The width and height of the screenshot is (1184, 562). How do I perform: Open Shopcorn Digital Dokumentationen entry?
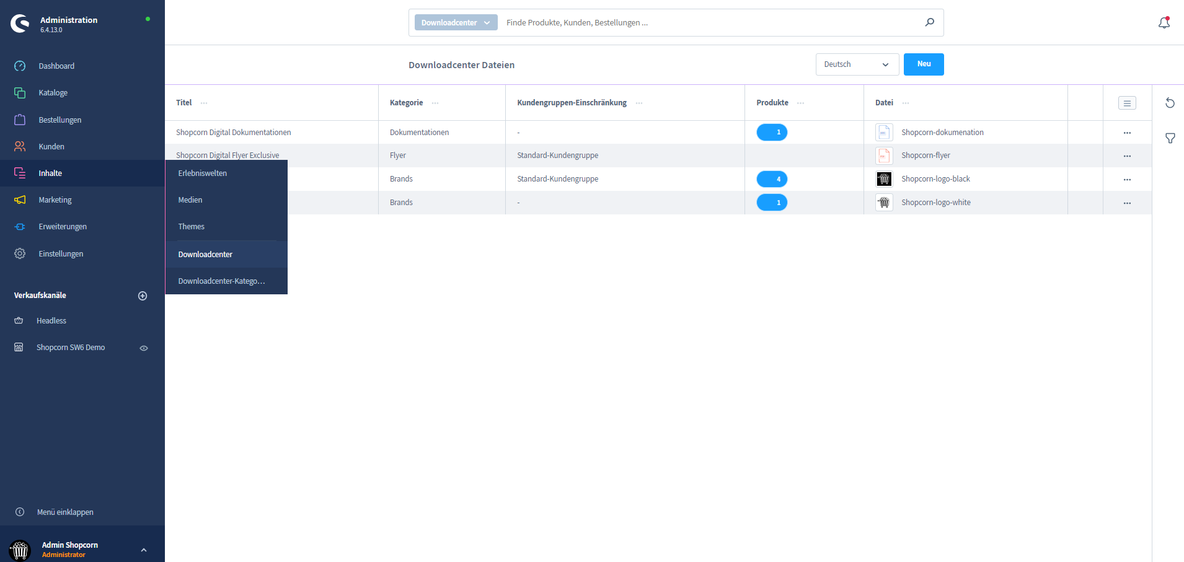[233, 132]
